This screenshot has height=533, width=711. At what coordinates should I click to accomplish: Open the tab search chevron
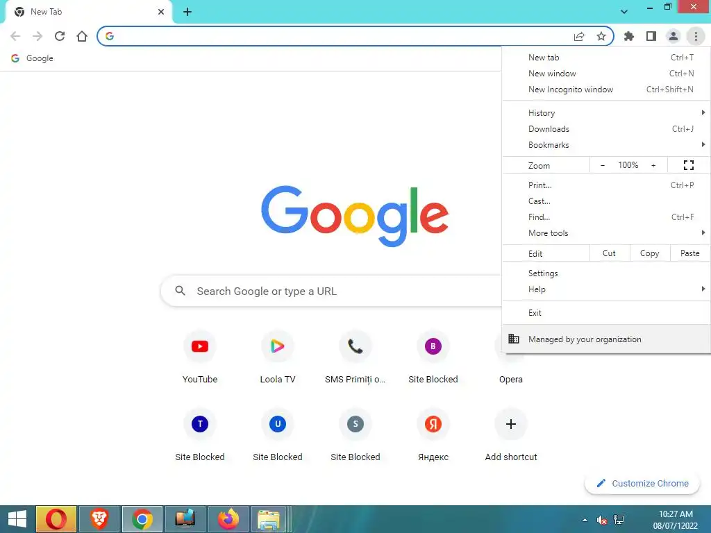pyautogui.click(x=624, y=12)
